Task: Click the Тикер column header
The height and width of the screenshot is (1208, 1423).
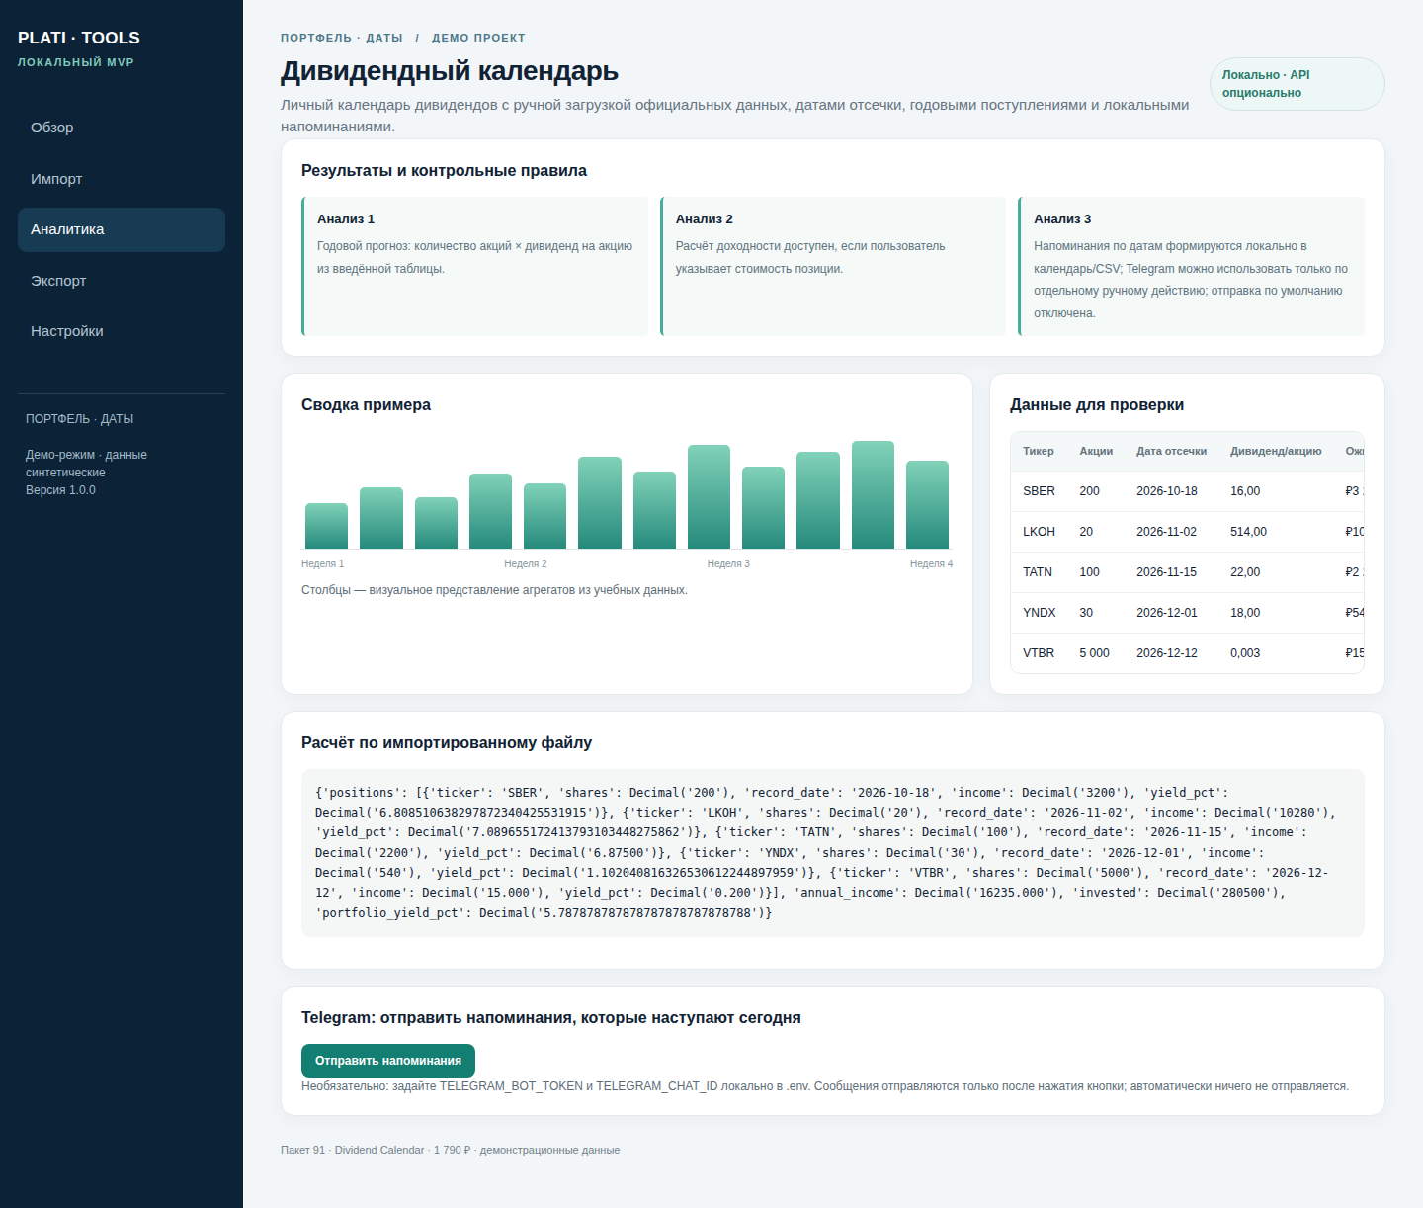Action: click(1039, 451)
